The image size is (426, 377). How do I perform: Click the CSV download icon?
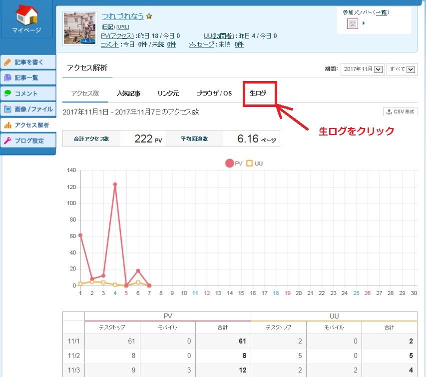(389, 111)
